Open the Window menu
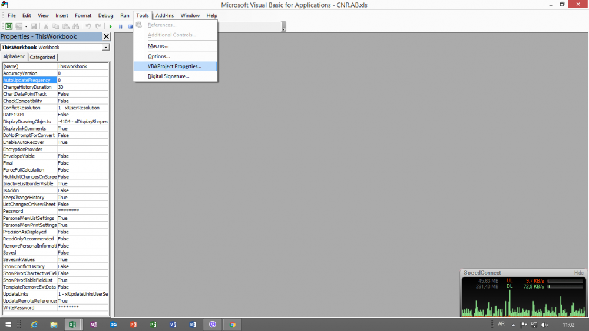Image resolution: width=589 pixels, height=331 pixels. (x=190, y=15)
